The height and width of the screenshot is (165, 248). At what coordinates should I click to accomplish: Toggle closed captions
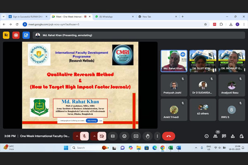(x=112, y=136)
